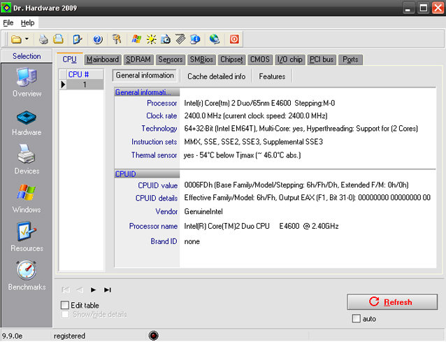446x342 pixels.
Task: Click the keyboard toolbar icon
Action: (180, 39)
